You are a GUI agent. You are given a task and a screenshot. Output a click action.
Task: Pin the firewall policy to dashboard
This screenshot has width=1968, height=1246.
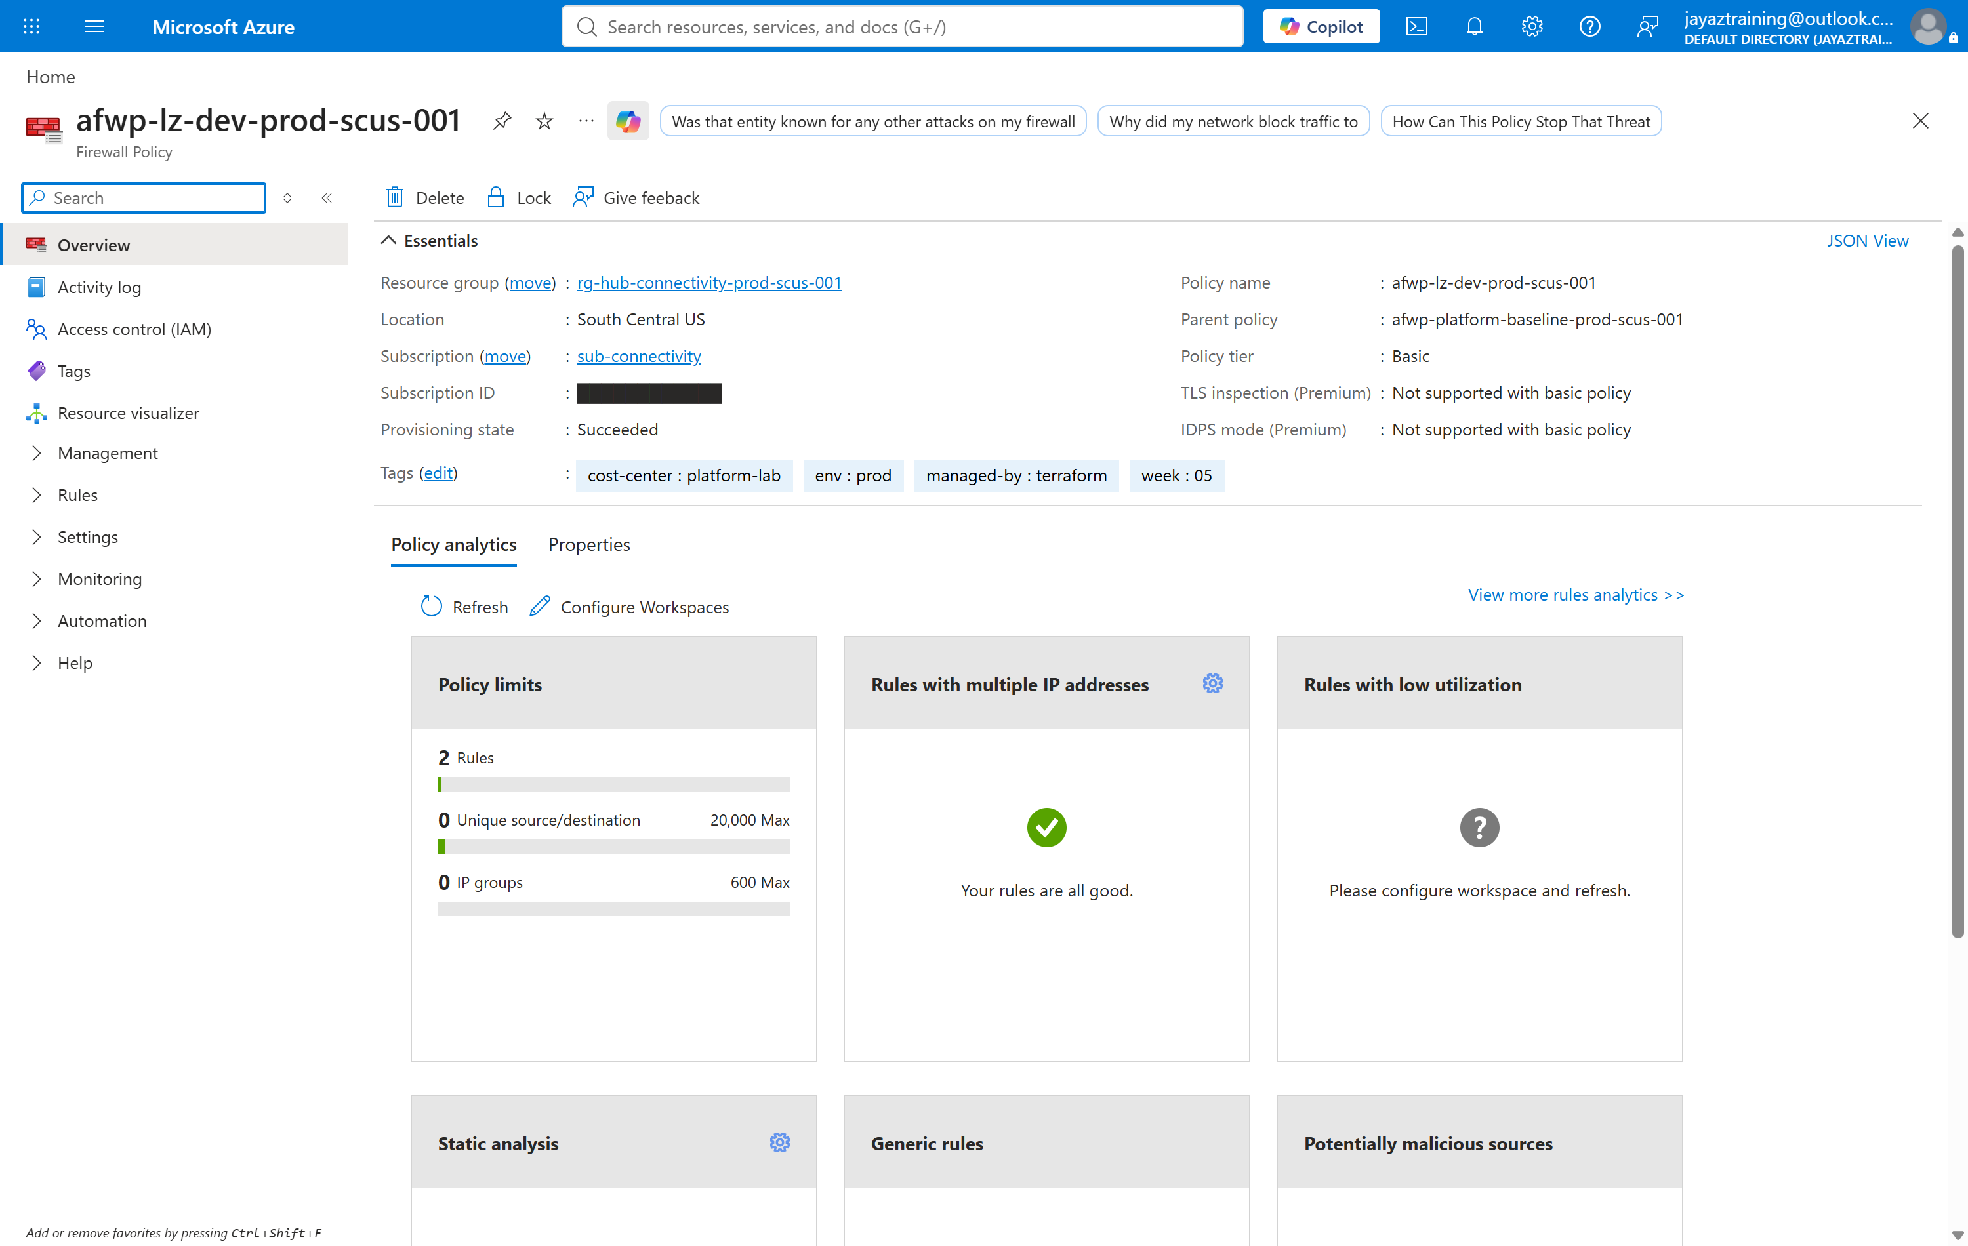click(x=502, y=122)
